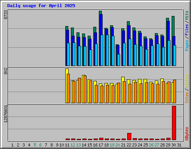Click day label 22 on the x-axis

coord(129,145)
